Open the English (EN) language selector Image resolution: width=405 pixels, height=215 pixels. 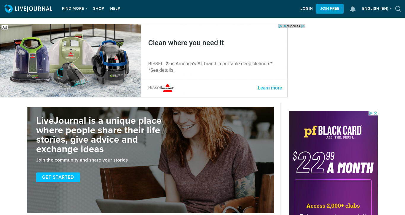(x=377, y=9)
